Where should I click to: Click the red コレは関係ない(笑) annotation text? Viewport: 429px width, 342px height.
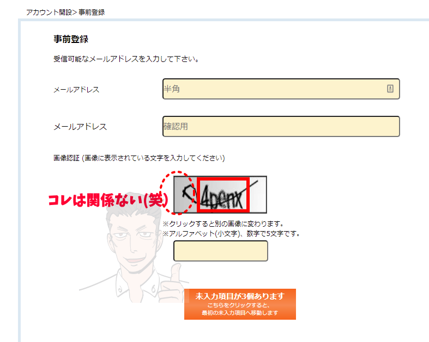pyautogui.click(x=108, y=200)
